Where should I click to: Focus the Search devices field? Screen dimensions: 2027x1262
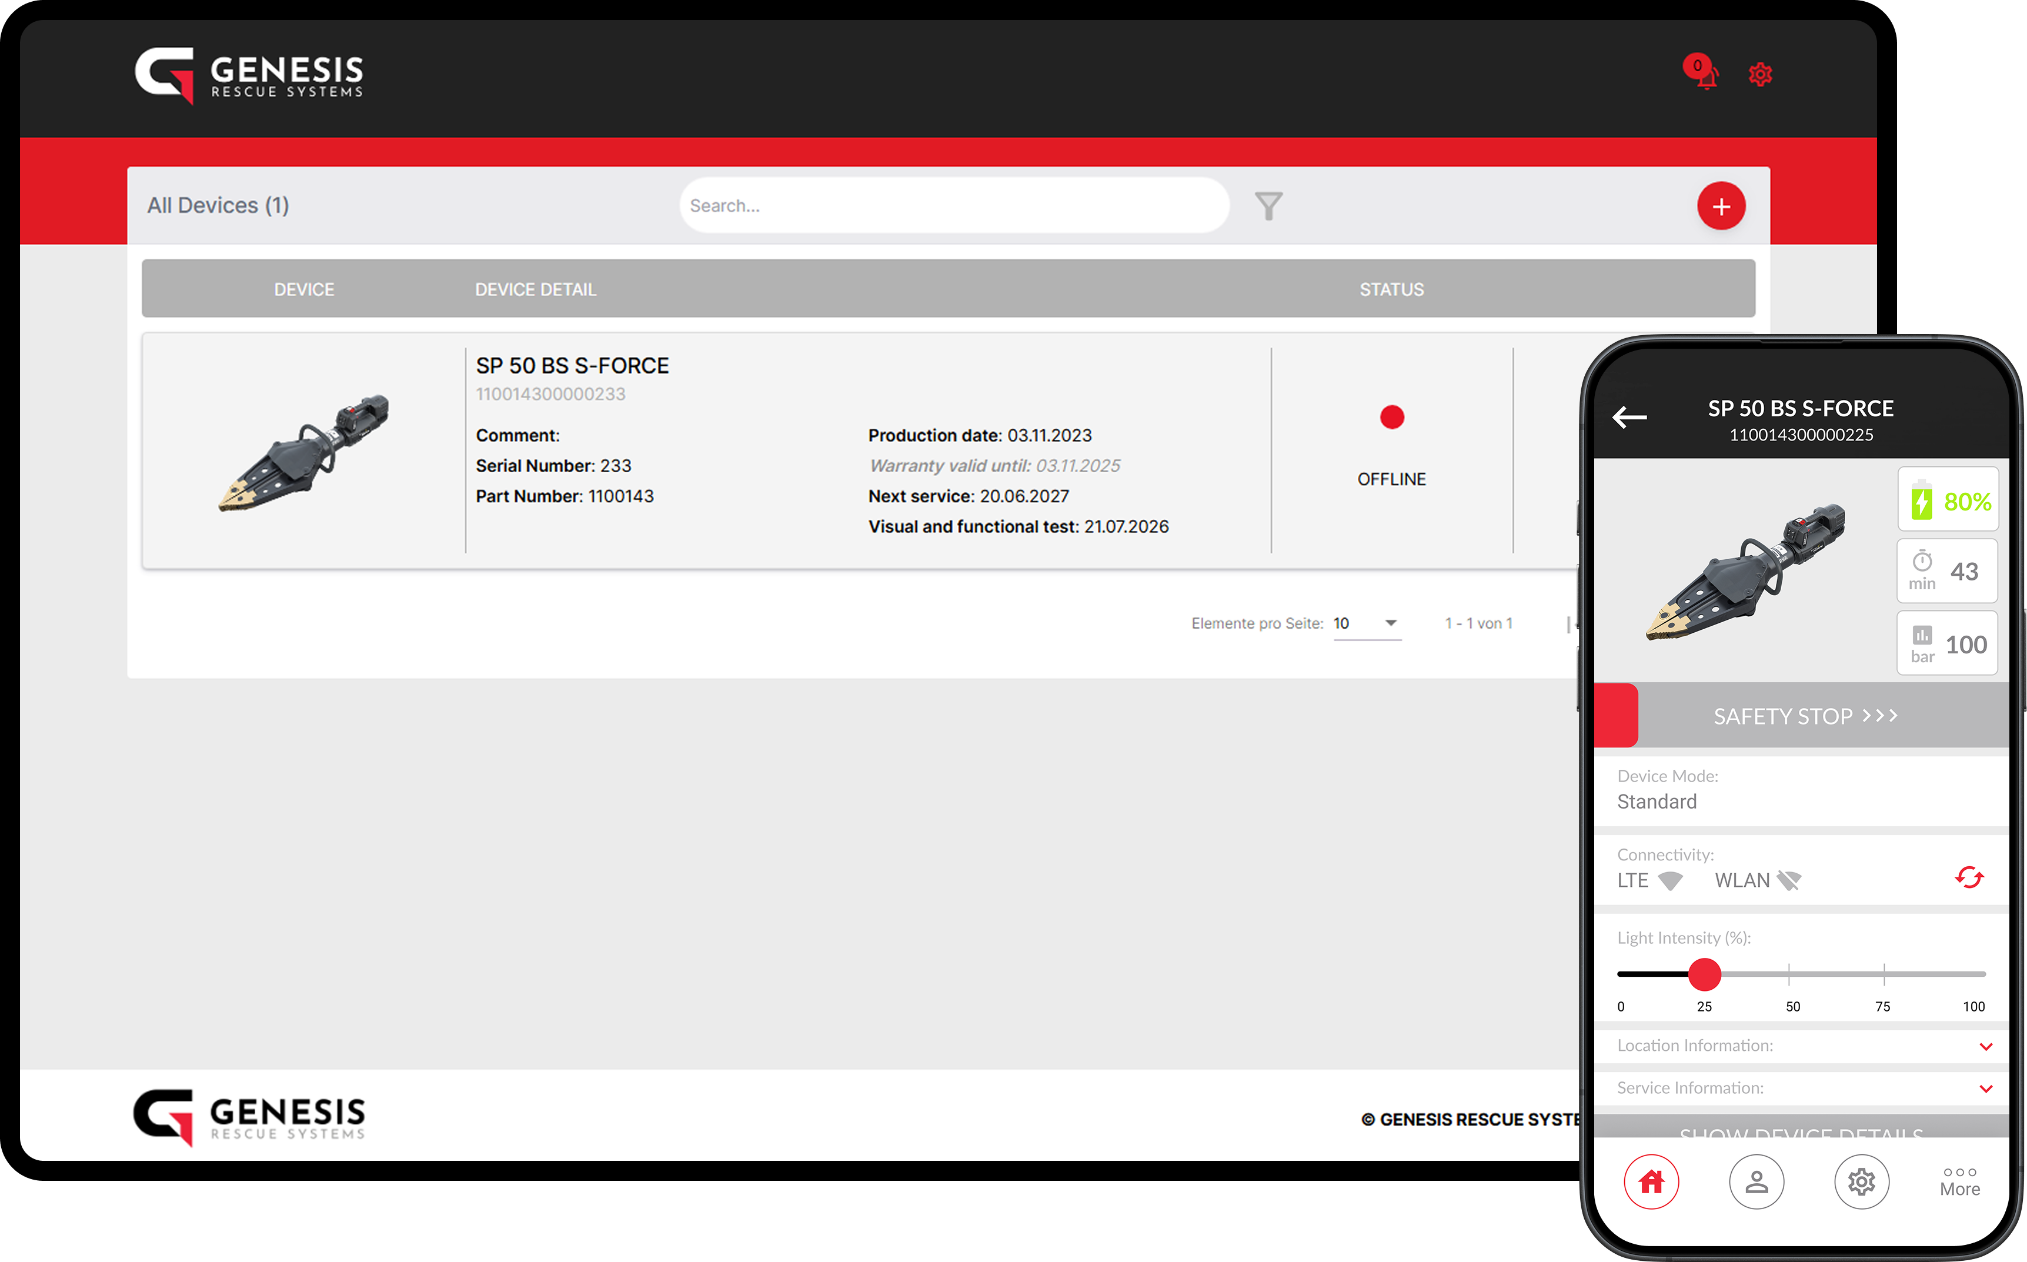[x=954, y=205]
